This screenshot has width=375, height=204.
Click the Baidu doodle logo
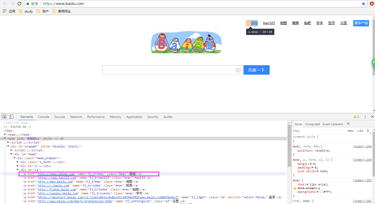click(186, 43)
